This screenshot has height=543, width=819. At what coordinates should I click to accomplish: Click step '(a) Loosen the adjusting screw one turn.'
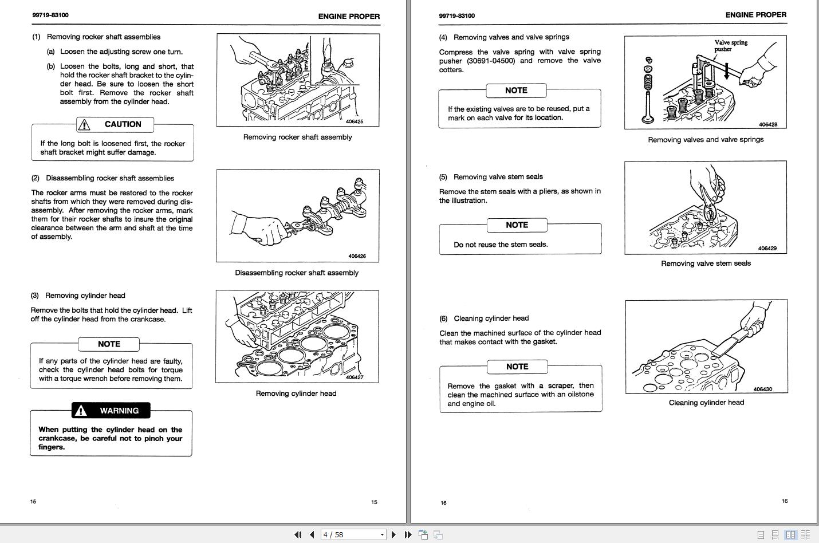click(115, 52)
